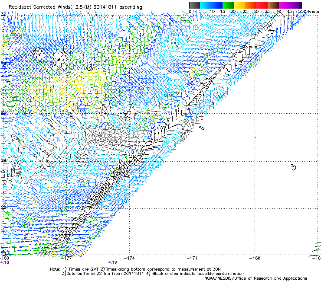Click the '>50 knots' scale label

click(x=308, y=12)
